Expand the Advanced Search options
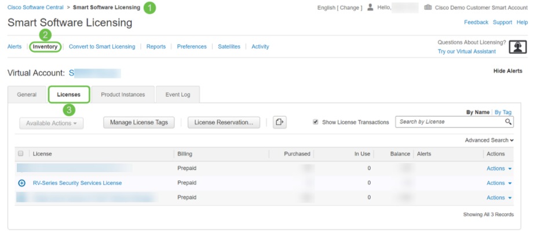Viewport: 537px width, 231px height. coord(489,140)
